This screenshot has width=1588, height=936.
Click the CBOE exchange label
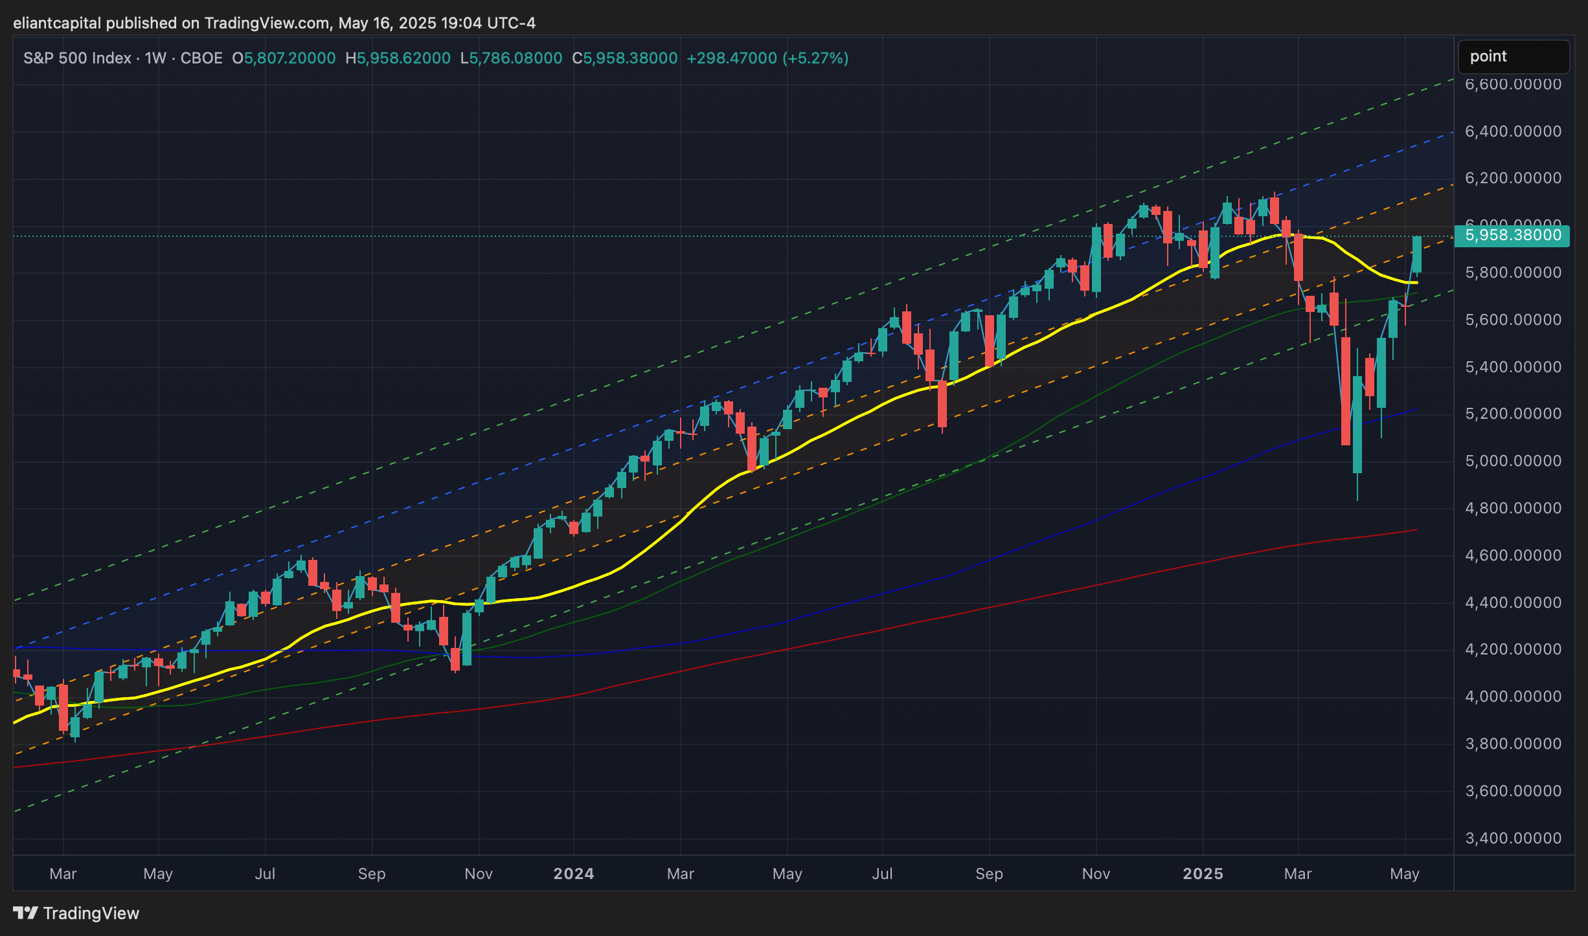(x=201, y=58)
